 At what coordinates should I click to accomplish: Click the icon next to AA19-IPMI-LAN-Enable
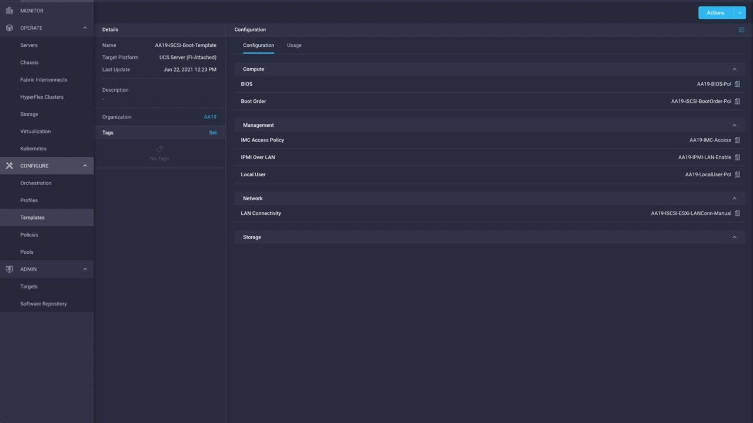737,157
